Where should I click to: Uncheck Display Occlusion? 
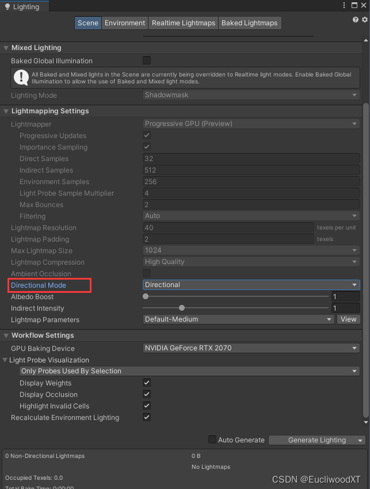(147, 394)
